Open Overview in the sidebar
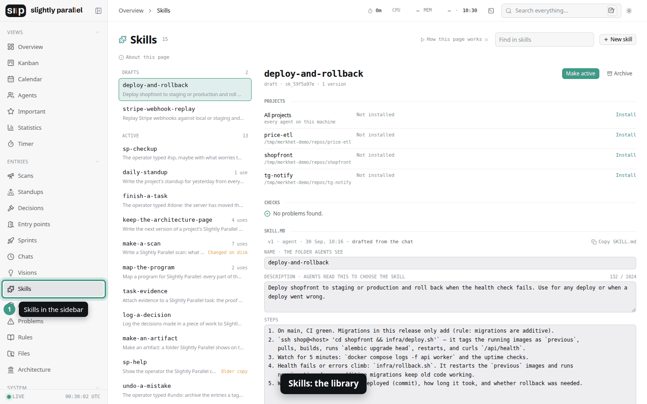Image resolution: width=647 pixels, height=404 pixels. click(54, 47)
